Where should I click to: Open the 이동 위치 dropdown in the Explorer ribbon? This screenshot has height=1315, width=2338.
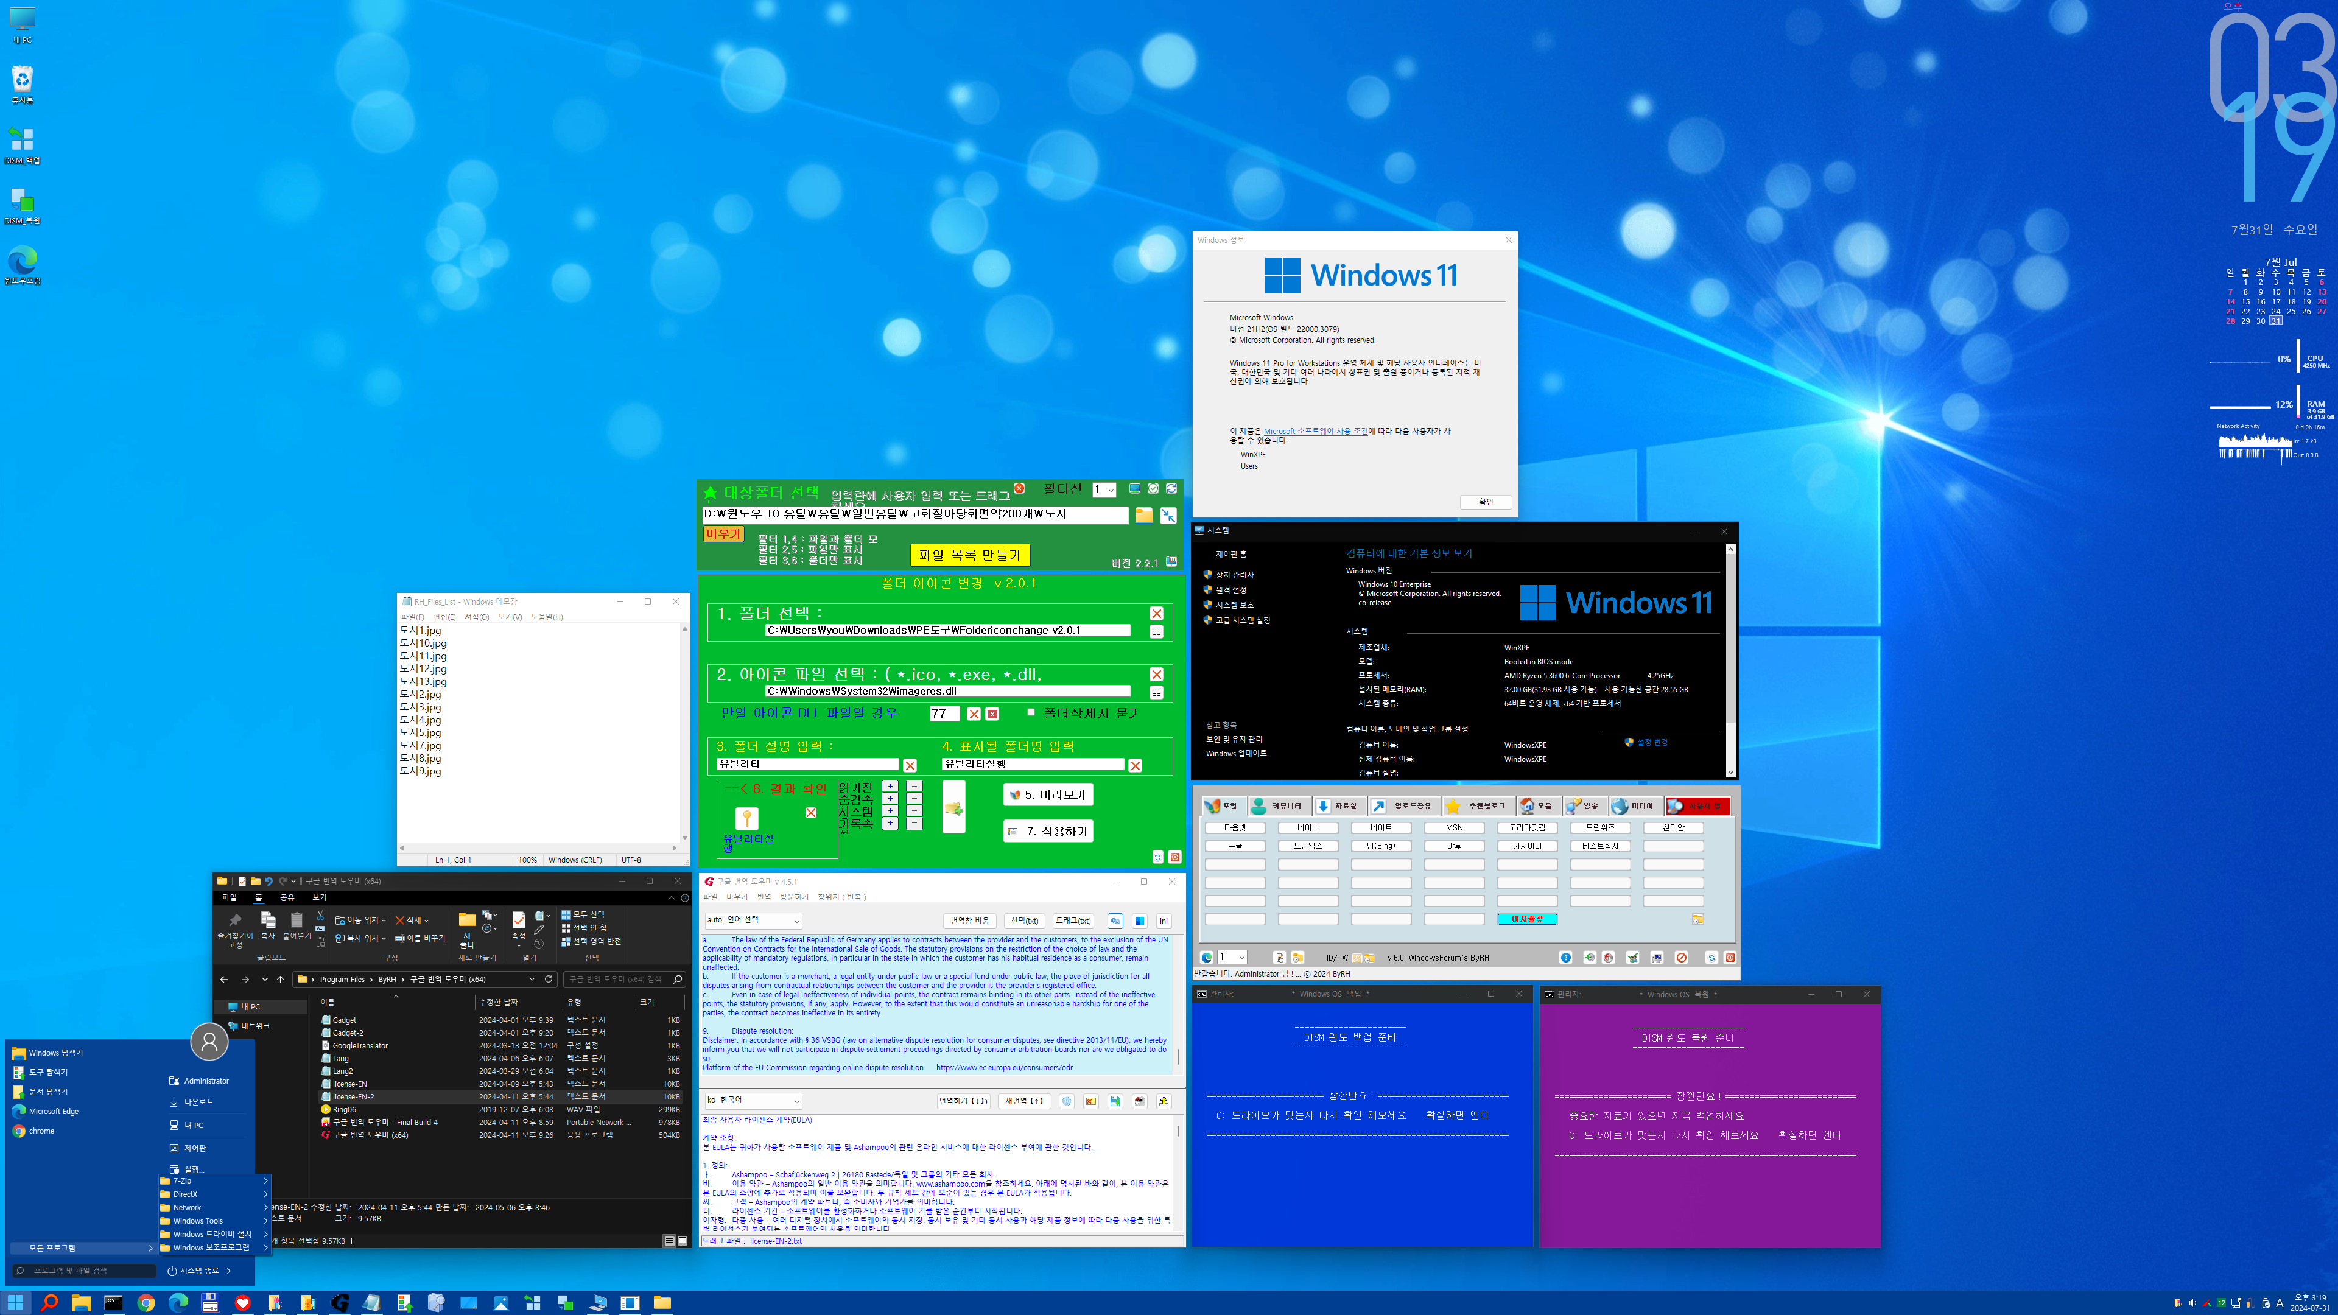click(360, 920)
